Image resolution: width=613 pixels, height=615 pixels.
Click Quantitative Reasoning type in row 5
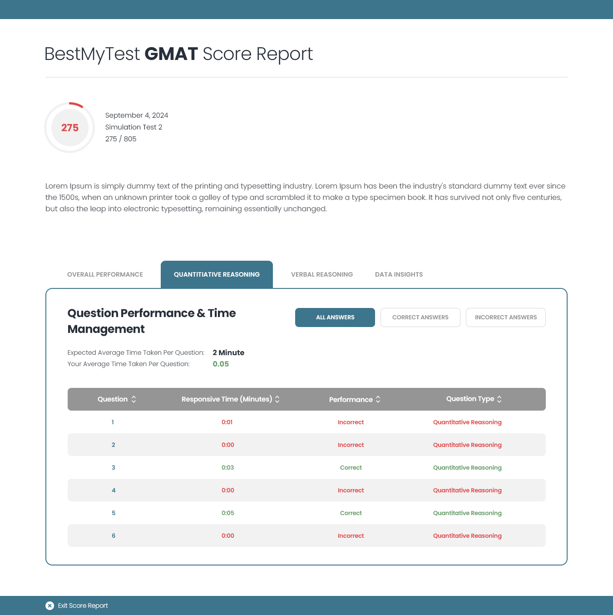tap(467, 513)
